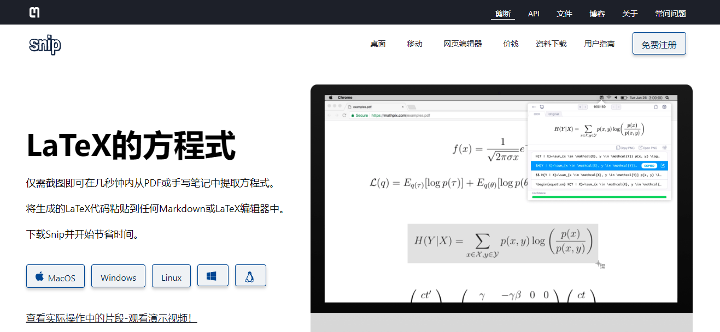Click the COPIED badge in highlighted row
The height and width of the screenshot is (332, 720).
[649, 165]
